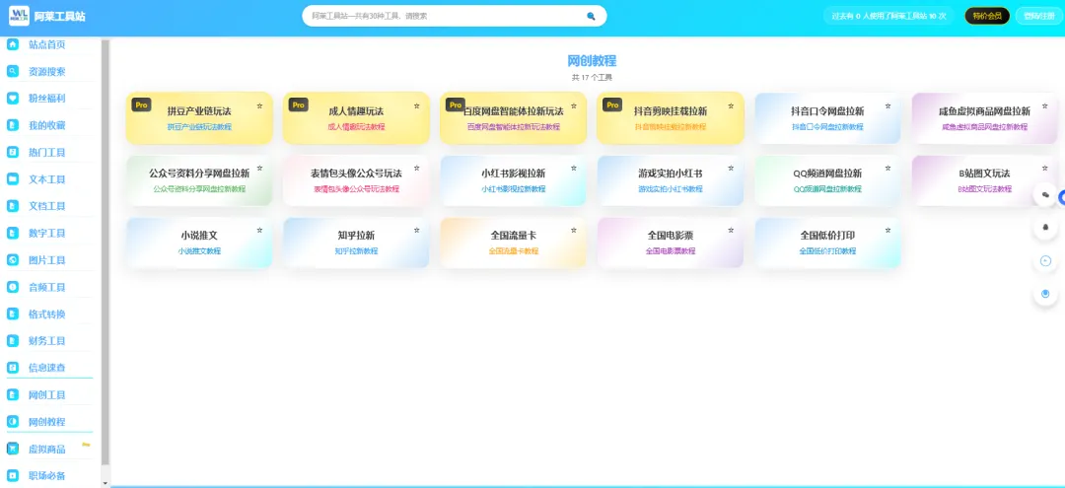The width and height of the screenshot is (1065, 488).
Task: Toggle favorite star on 百度网盘智能体拉新玩法
Action: [573, 106]
